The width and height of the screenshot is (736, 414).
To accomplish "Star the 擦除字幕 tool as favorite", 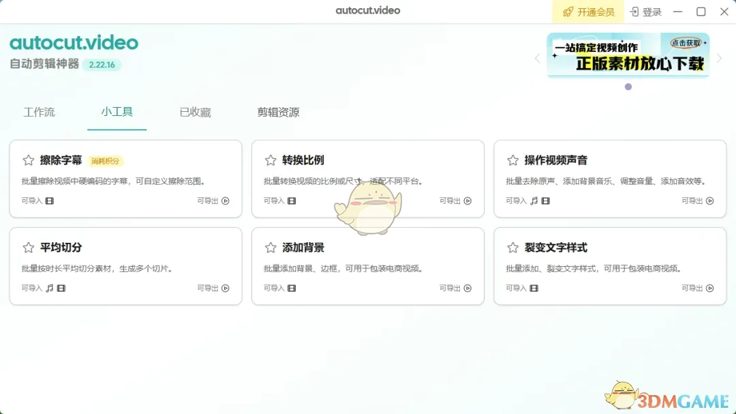I will tap(28, 160).
